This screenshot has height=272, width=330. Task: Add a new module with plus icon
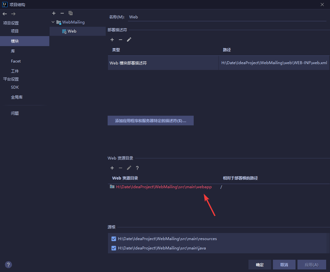point(54,13)
